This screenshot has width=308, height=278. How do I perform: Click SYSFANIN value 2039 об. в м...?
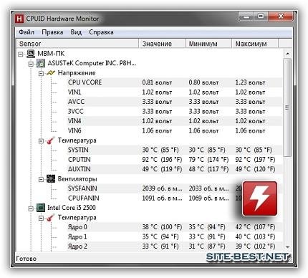pyautogui.click(x=162, y=188)
